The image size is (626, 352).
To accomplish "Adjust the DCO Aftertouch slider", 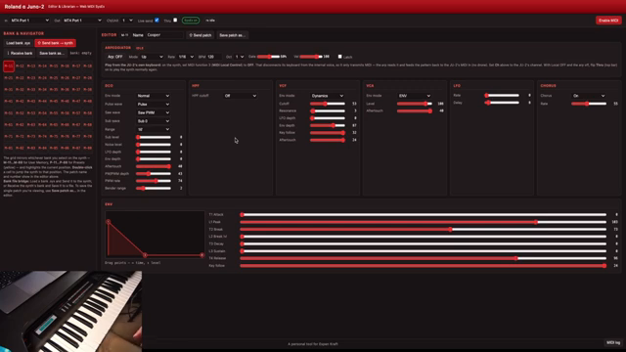I will [x=154, y=166].
